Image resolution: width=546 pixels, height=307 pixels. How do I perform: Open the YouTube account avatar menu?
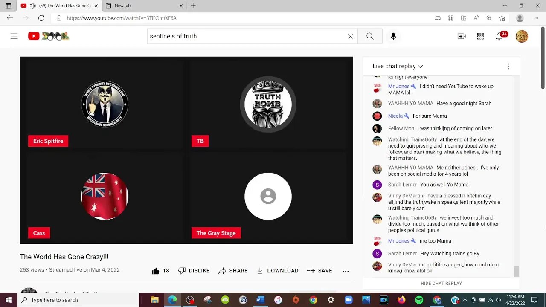(522, 36)
